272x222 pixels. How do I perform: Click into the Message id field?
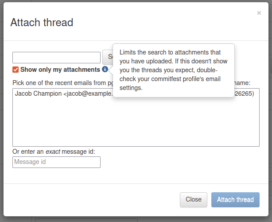click(x=56, y=162)
